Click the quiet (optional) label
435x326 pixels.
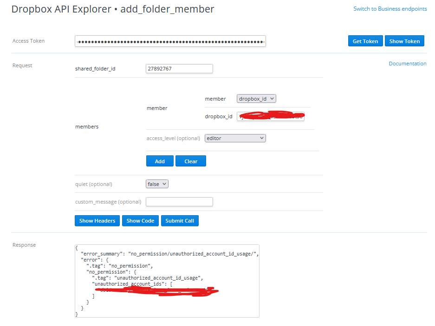tap(93, 184)
